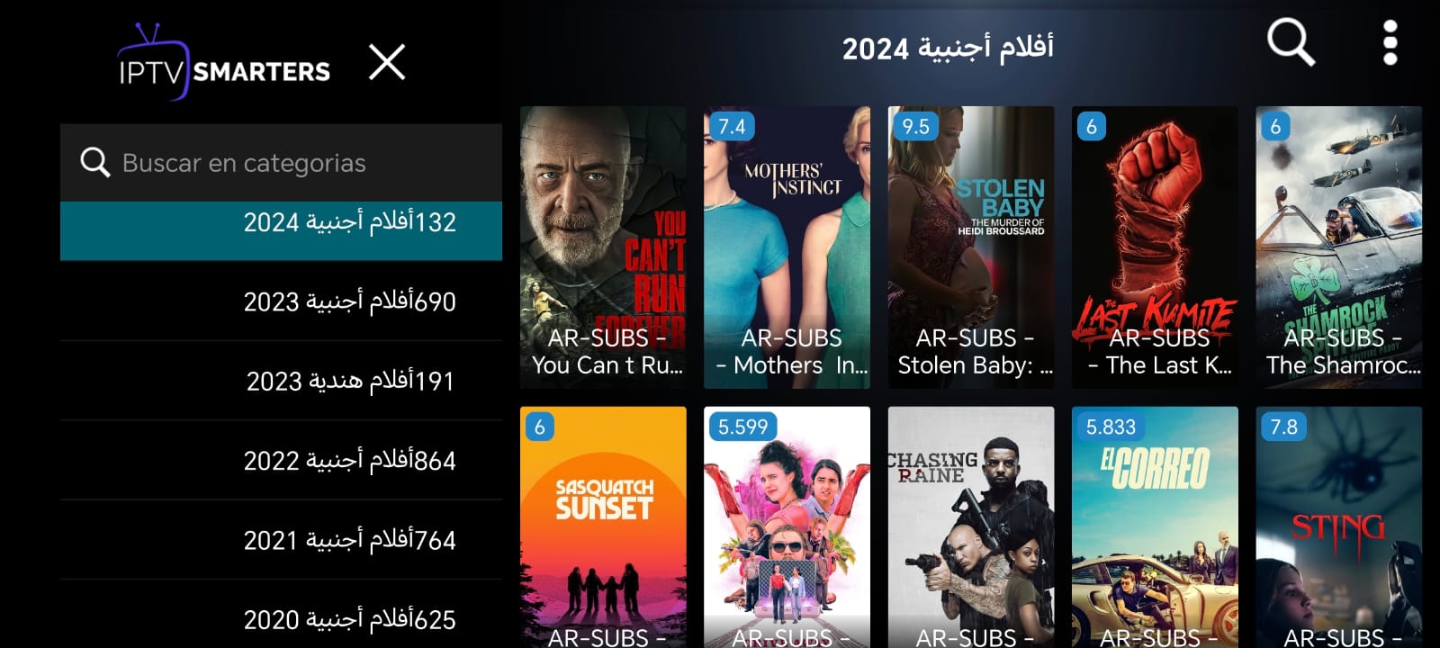Open the You Can't Run Forever poster
Image resolution: width=1440 pixels, height=648 pixels.
point(603,247)
